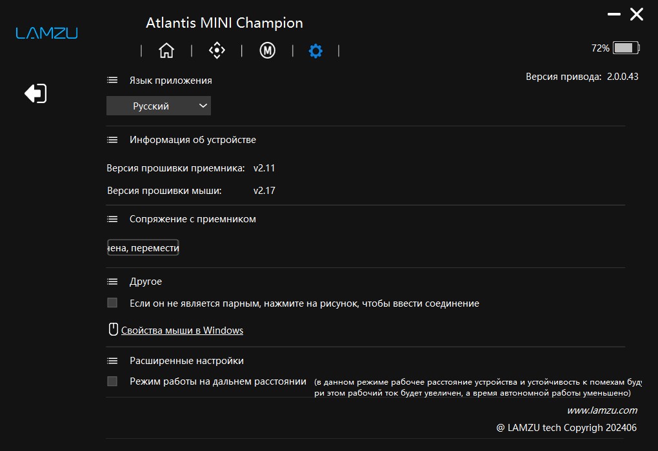The image size is (658, 451).
Task: Open the DPI/sensor settings crosshair icon
Action: (217, 50)
